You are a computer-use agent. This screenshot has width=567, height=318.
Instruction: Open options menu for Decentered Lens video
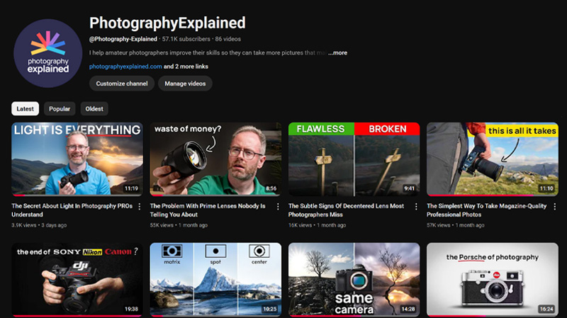pos(416,207)
